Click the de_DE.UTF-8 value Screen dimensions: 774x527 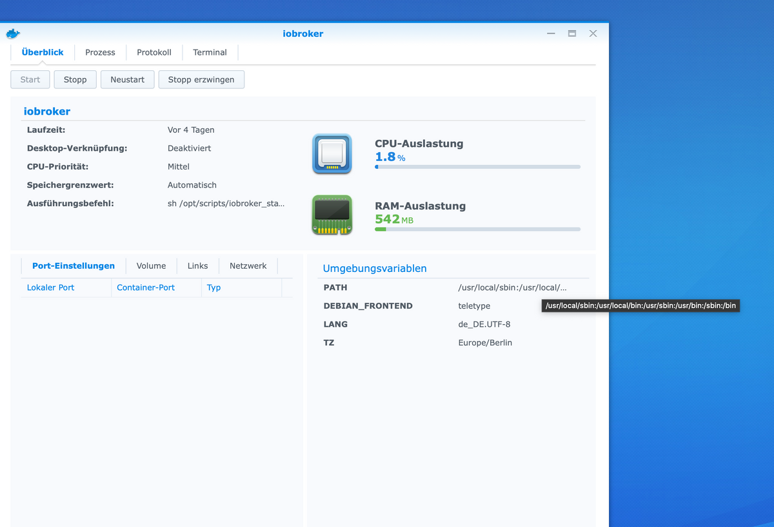[484, 324]
